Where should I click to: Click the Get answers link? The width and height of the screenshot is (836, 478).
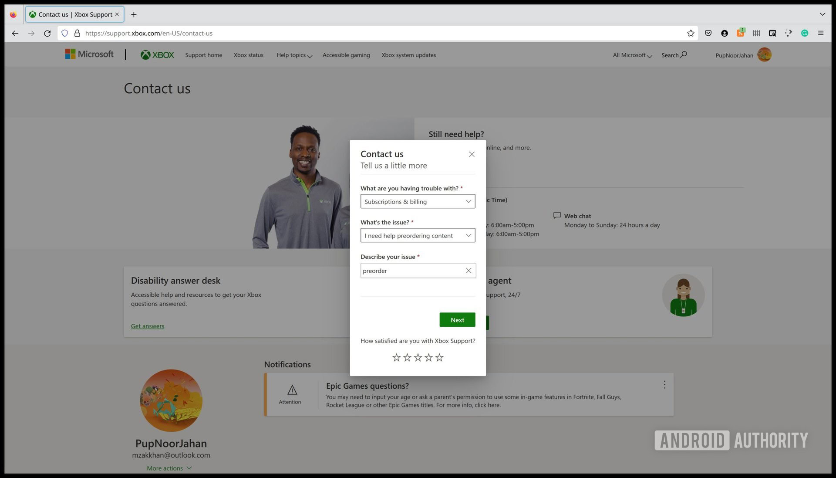coord(147,325)
